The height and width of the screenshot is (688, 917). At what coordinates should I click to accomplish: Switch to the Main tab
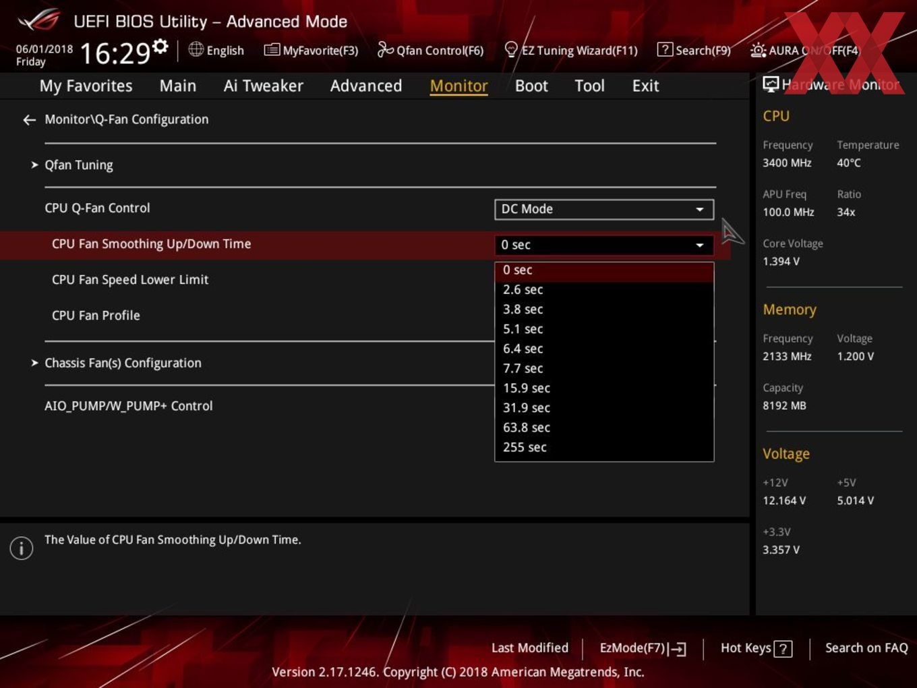click(x=178, y=86)
